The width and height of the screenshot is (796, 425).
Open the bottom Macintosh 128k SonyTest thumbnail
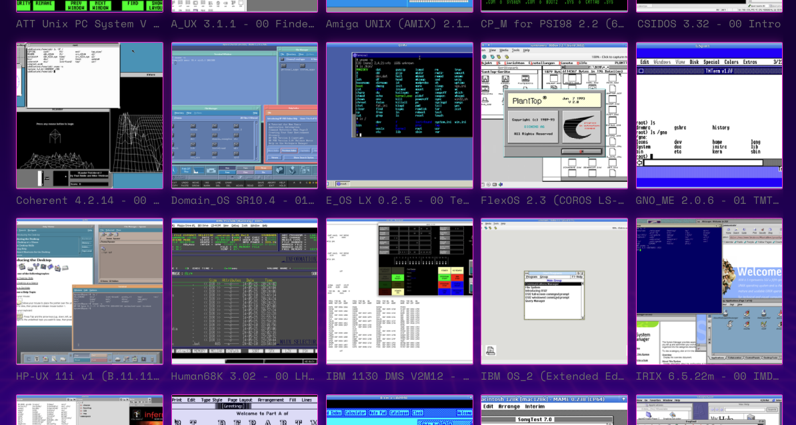point(555,410)
